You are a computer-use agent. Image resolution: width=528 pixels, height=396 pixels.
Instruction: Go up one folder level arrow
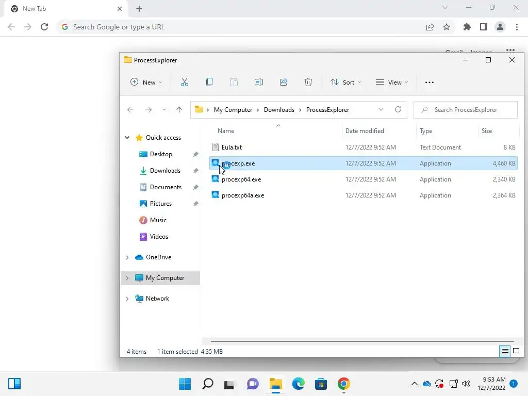(179, 110)
